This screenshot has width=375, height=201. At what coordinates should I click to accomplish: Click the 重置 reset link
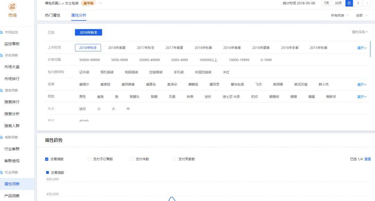tap(368, 159)
